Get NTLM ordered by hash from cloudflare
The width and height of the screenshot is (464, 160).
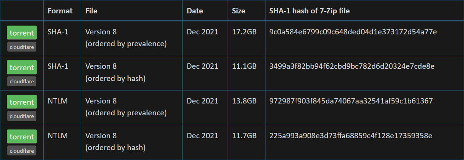[x=22, y=150]
